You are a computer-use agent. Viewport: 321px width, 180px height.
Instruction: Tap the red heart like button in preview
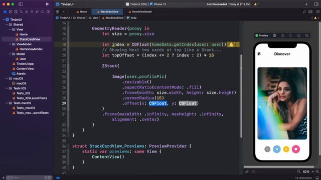296,149
